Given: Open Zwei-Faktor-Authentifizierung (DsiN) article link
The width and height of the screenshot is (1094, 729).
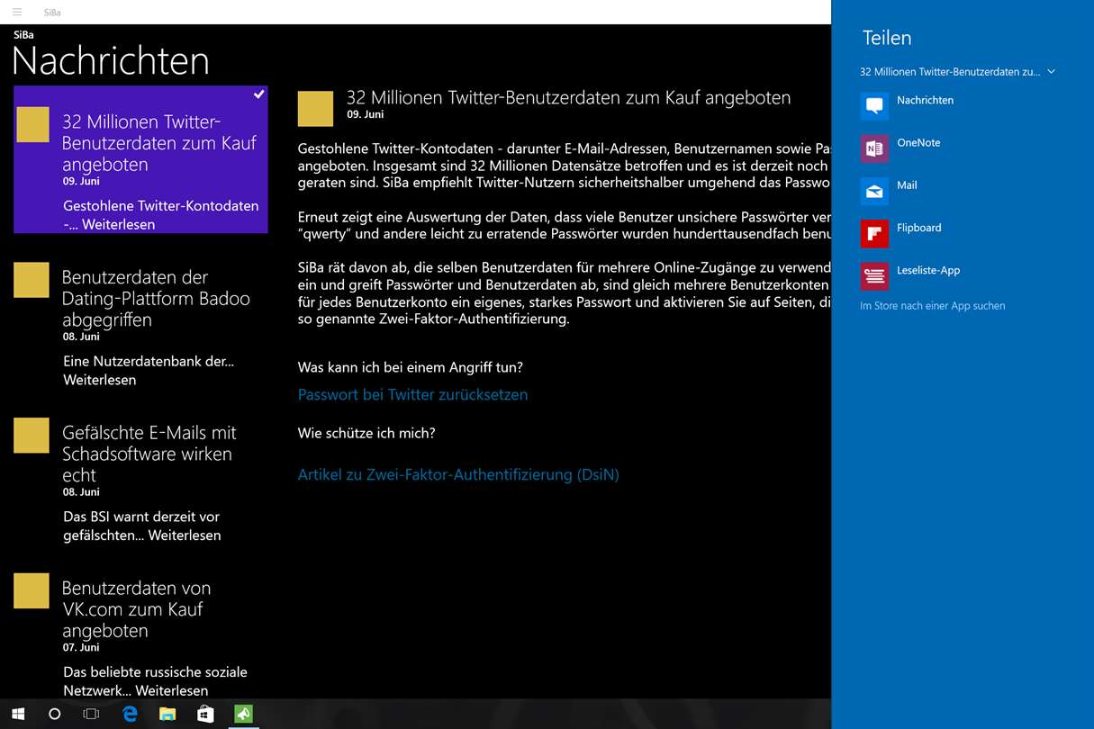Looking at the screenshot, I should point(458,474).
